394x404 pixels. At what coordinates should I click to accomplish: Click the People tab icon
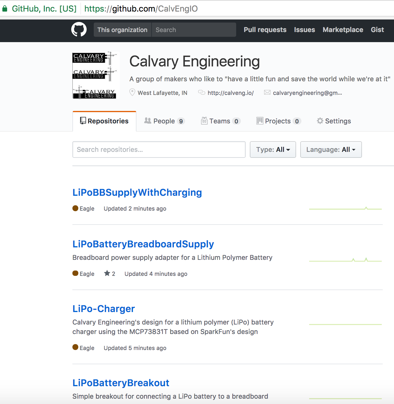tap(148, 120)
